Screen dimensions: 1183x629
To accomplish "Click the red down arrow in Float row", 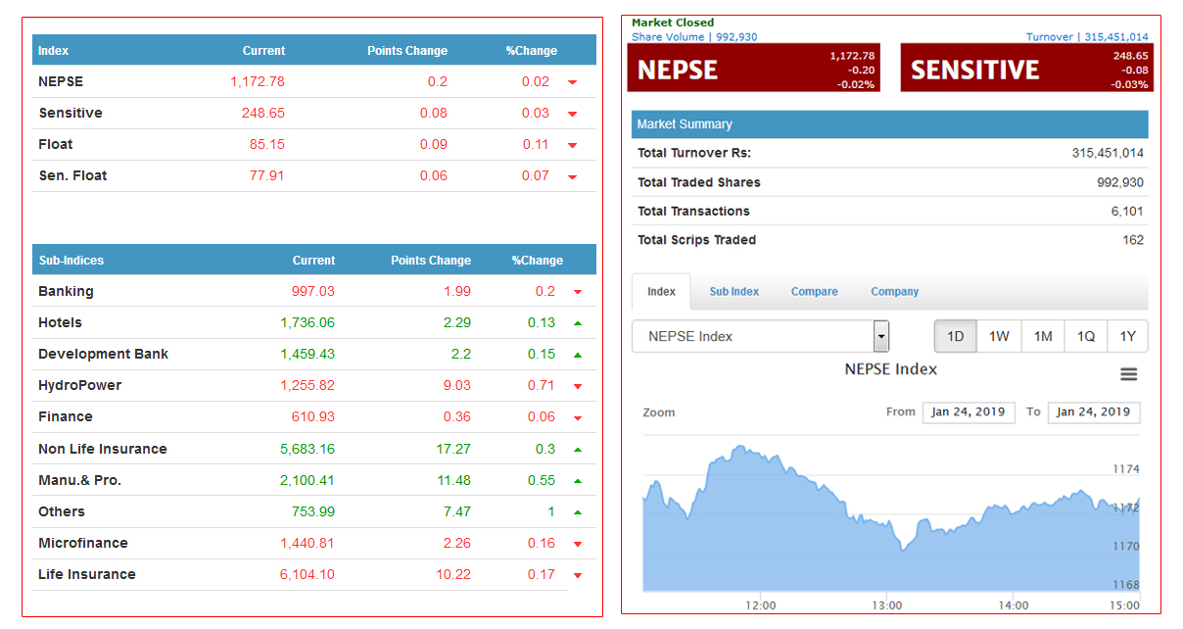I will click(x=573, y=145).
